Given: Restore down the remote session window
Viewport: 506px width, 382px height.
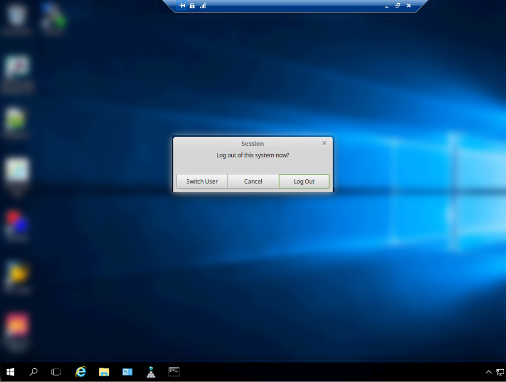Looking at the screenshot, I should [397, 5].
